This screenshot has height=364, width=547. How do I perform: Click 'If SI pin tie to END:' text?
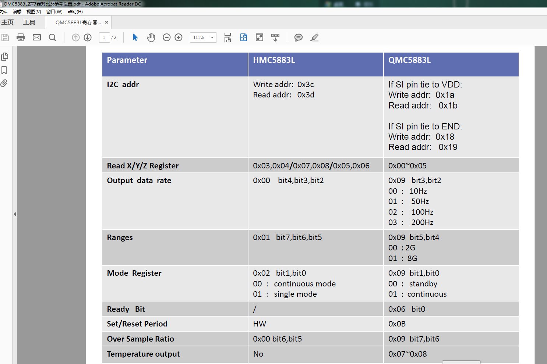click(425, 126)
